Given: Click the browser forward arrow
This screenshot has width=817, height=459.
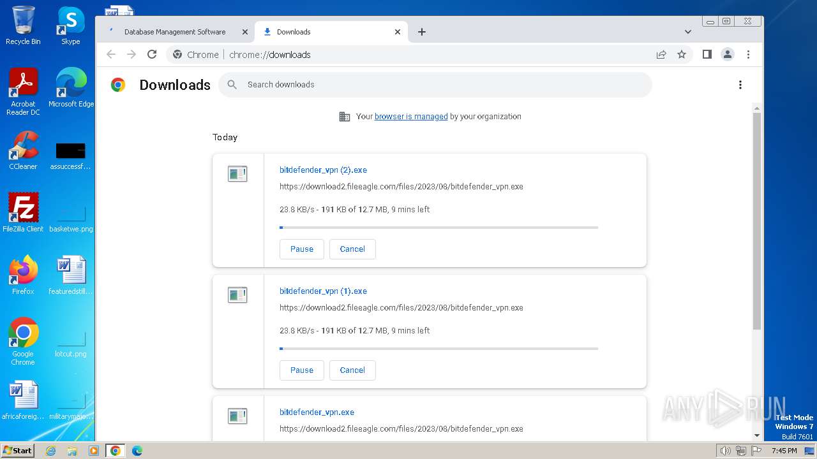Looking at the screenshot, I should tap(131, 55).
